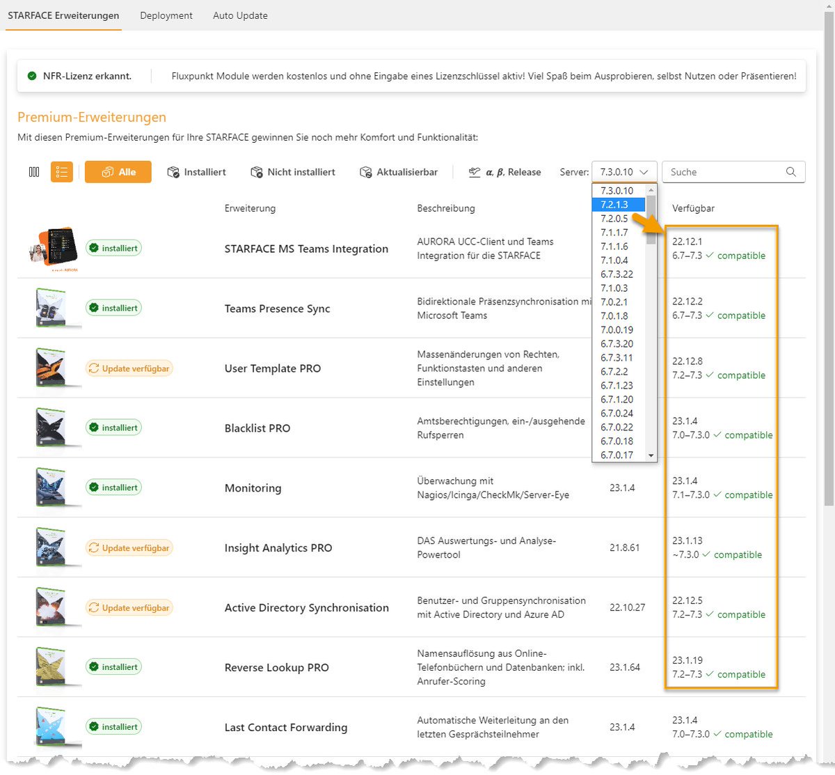Select server version 7.3.0.10 in list
Viewport: 835px width, 775px height.
click(x=619, y=191)
